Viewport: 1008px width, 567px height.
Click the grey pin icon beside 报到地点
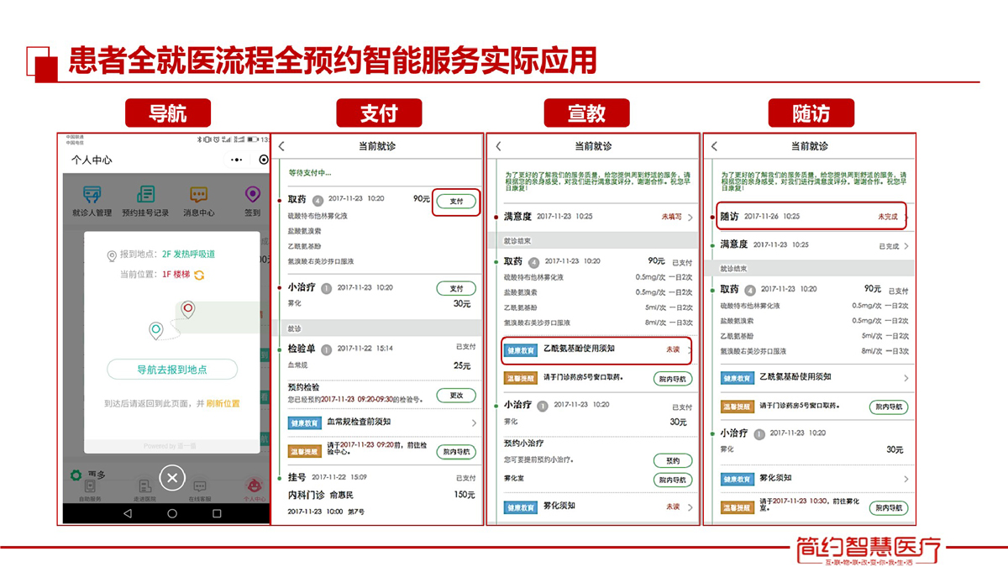112,255
